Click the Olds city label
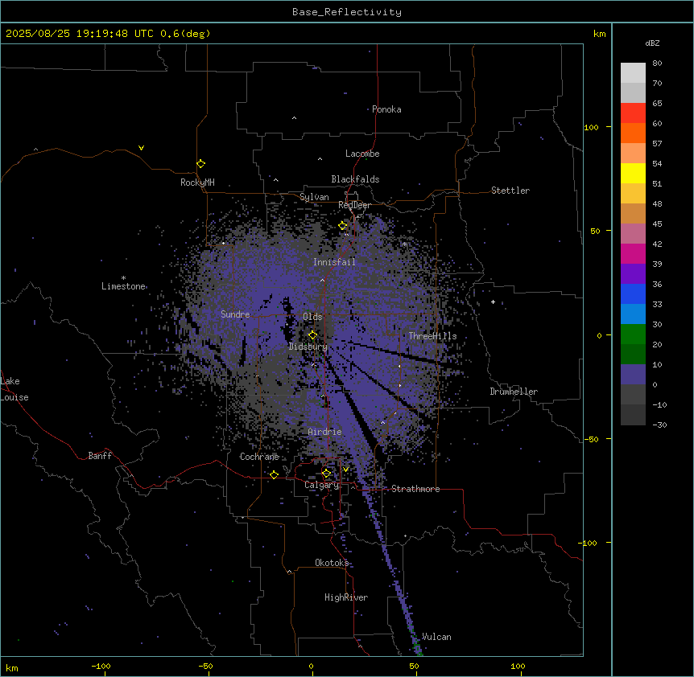Screen dimensions: 694x677 pyautogui.click(x=312, y=317)
